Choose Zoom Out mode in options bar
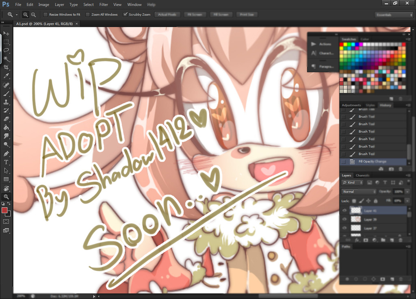416x299 pixels. point(33,15)
